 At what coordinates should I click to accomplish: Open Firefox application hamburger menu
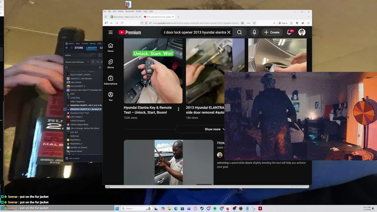(308, 23)
